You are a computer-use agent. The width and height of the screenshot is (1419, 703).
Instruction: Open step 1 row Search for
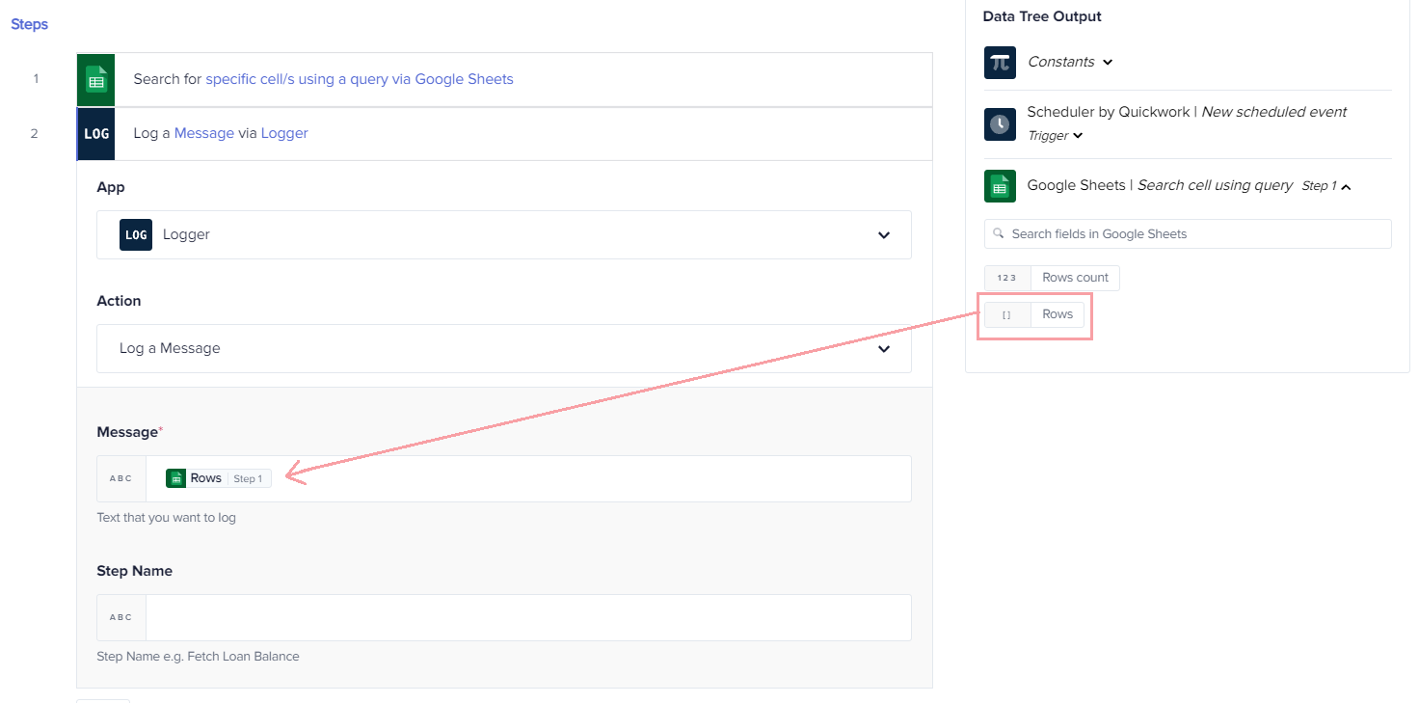coord(504,79)
